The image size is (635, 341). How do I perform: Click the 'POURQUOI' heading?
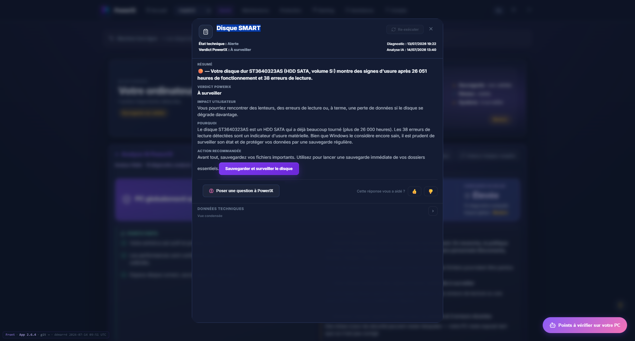[x=207, y=123]
